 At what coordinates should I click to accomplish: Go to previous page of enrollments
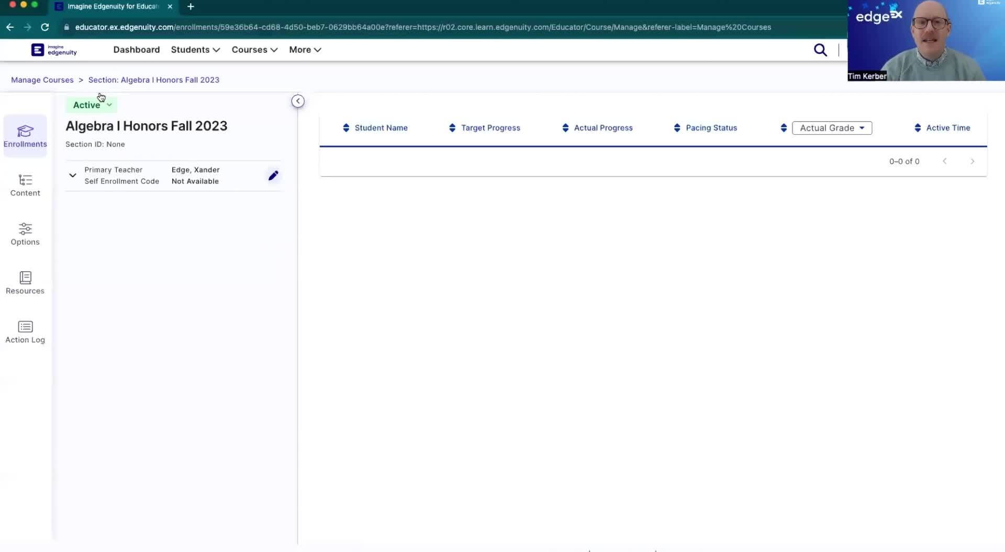945,162
